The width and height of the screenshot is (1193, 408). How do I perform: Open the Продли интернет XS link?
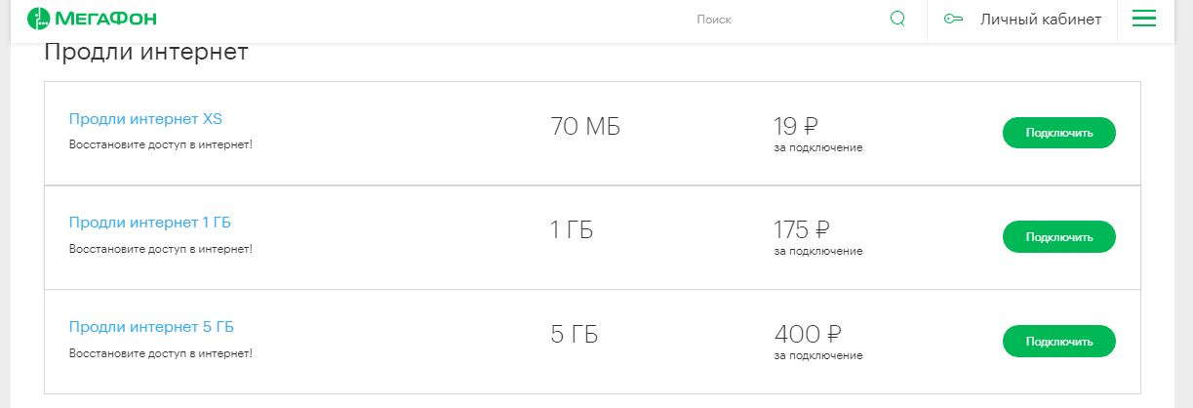[146, 119]
